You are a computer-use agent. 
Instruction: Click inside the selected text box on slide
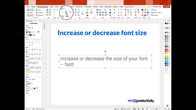click(105, 61)
